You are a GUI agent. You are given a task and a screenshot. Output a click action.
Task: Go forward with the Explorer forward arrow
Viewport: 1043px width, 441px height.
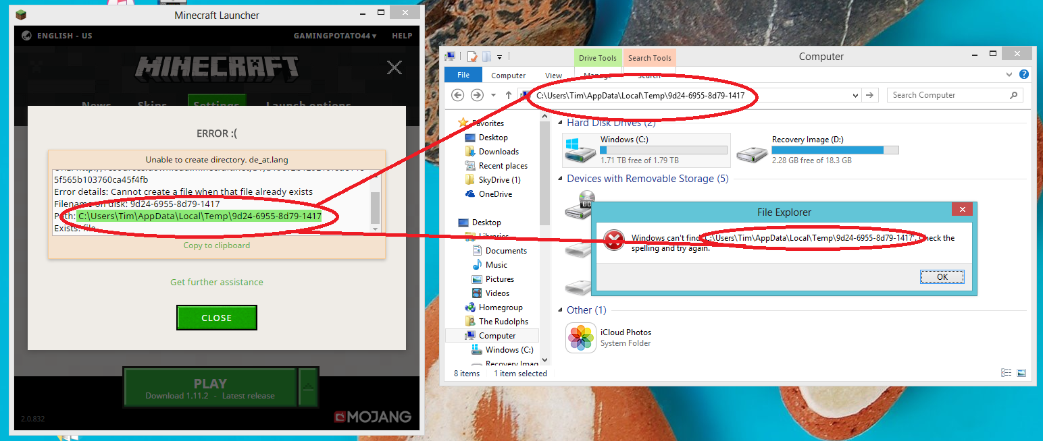coord(477,95)
